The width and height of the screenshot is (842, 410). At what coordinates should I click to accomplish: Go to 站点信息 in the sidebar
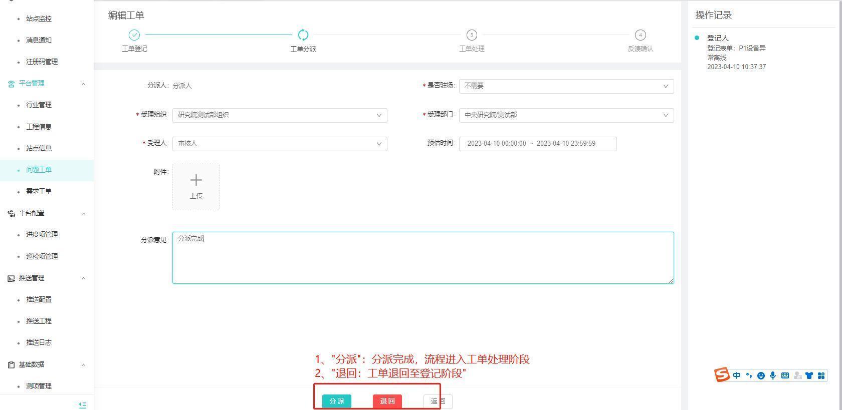[39, 148]
